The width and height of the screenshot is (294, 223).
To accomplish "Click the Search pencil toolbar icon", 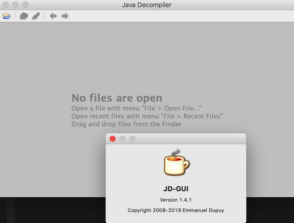I will [x=36, y=16].
